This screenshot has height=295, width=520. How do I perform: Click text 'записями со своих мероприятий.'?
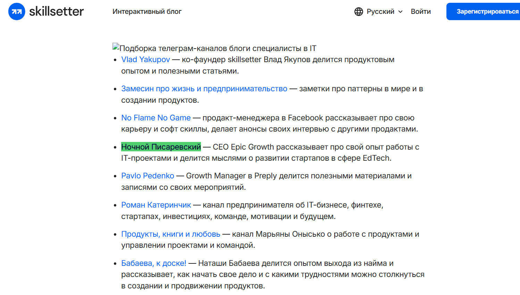(183, 187)
